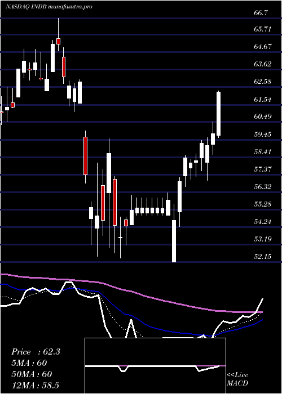Viewport: 282px width, 394px height.
Task: Click the 52.15 price axis label
Action: pyautogui.click(x=263, y=257)
